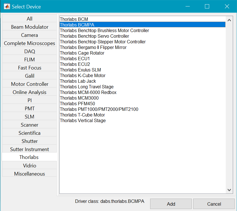
Task: Select the Vidrio category tab
Action: [30, 166]
